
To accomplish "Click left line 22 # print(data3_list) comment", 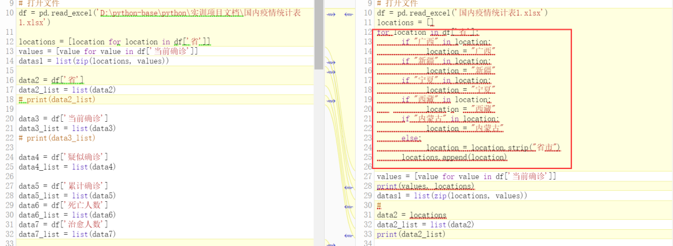I will pos(57,138).
